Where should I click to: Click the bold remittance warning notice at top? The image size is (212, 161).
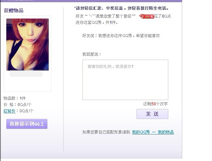click(121, 8)
